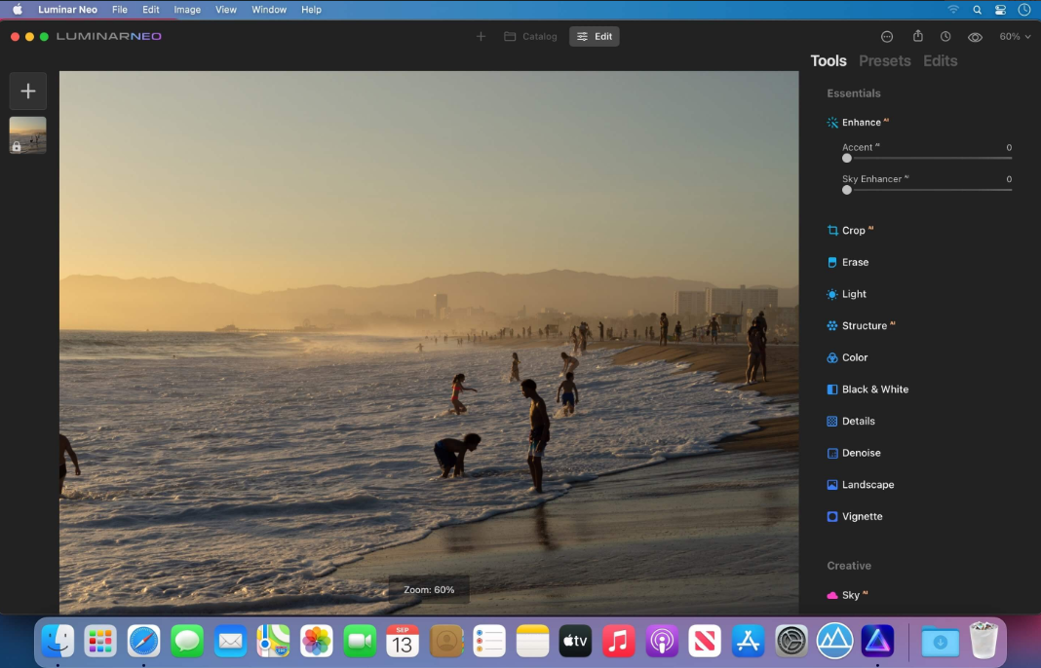1041x668 pixels.
Task: Expand the Landscape tool label
Action: click(867, 486)
